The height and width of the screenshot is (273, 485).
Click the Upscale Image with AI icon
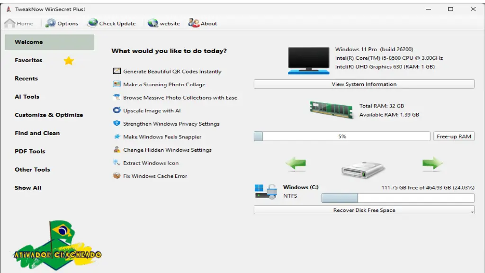[117, 110]
